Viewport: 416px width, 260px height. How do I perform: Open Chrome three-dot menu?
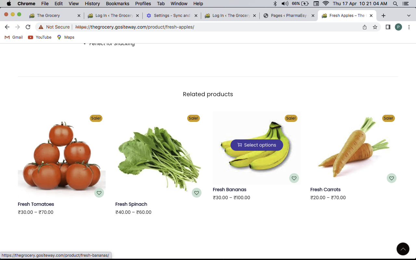409,27
